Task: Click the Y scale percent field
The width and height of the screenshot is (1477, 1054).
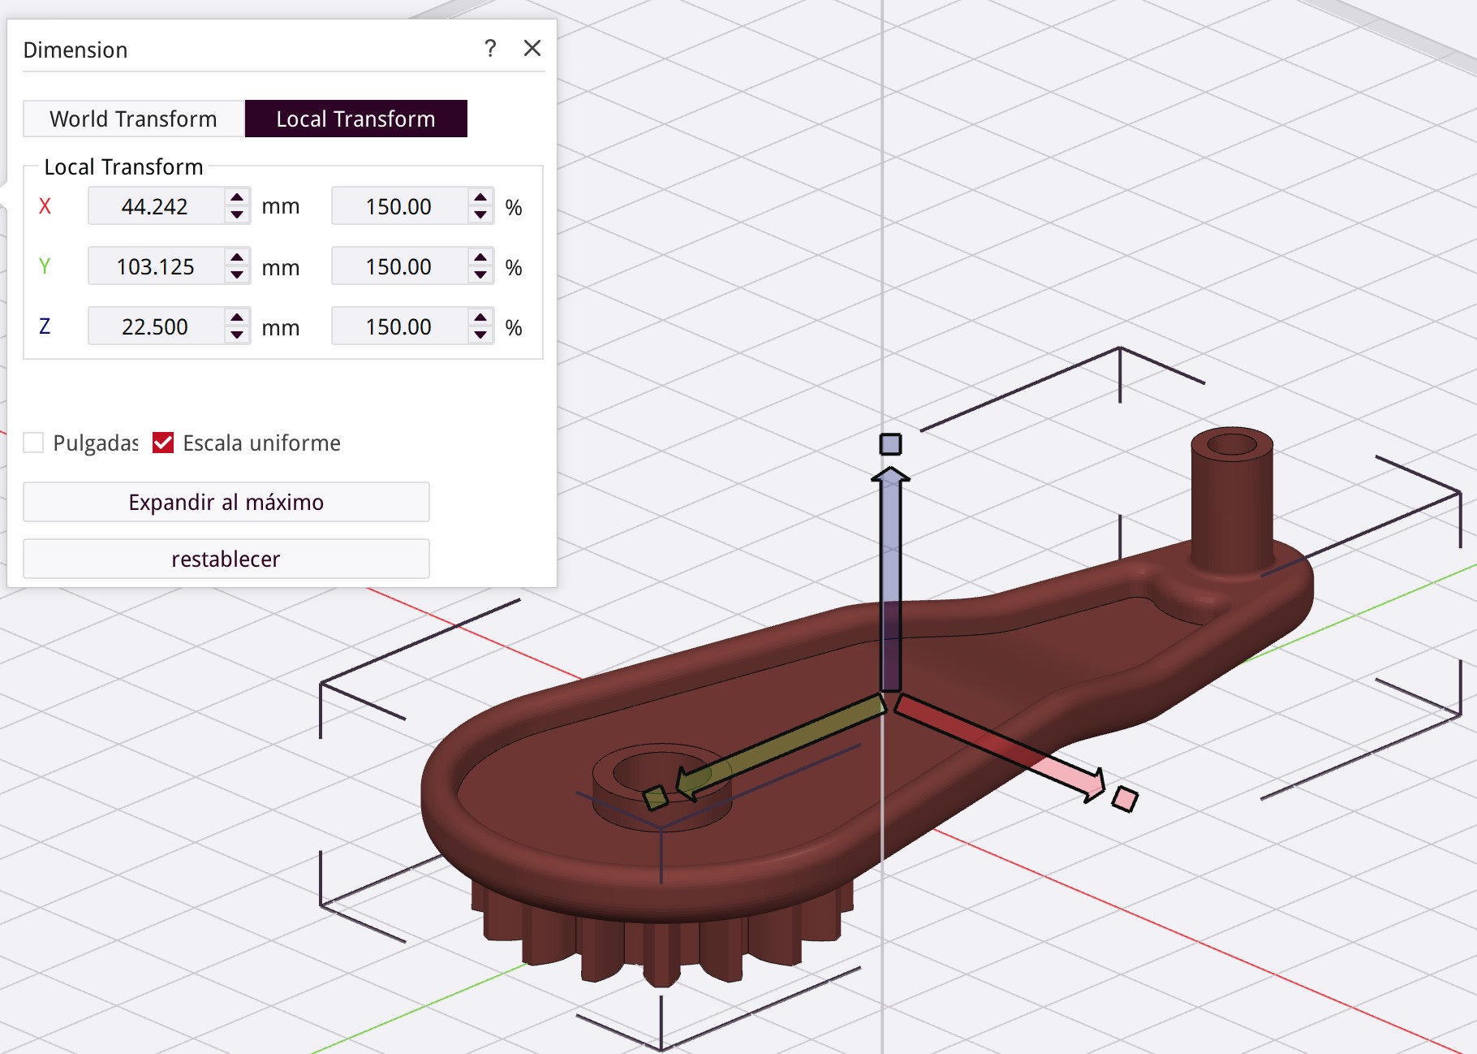Action: point(398,266)
